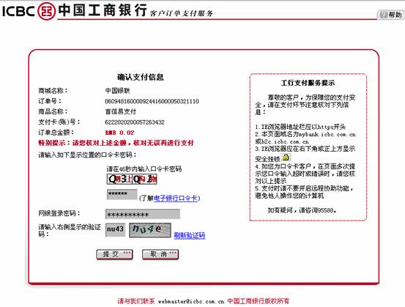Click the countdown text 请在46秒内输入口令卡密码

pyautogui.click(x=144, y=169)
